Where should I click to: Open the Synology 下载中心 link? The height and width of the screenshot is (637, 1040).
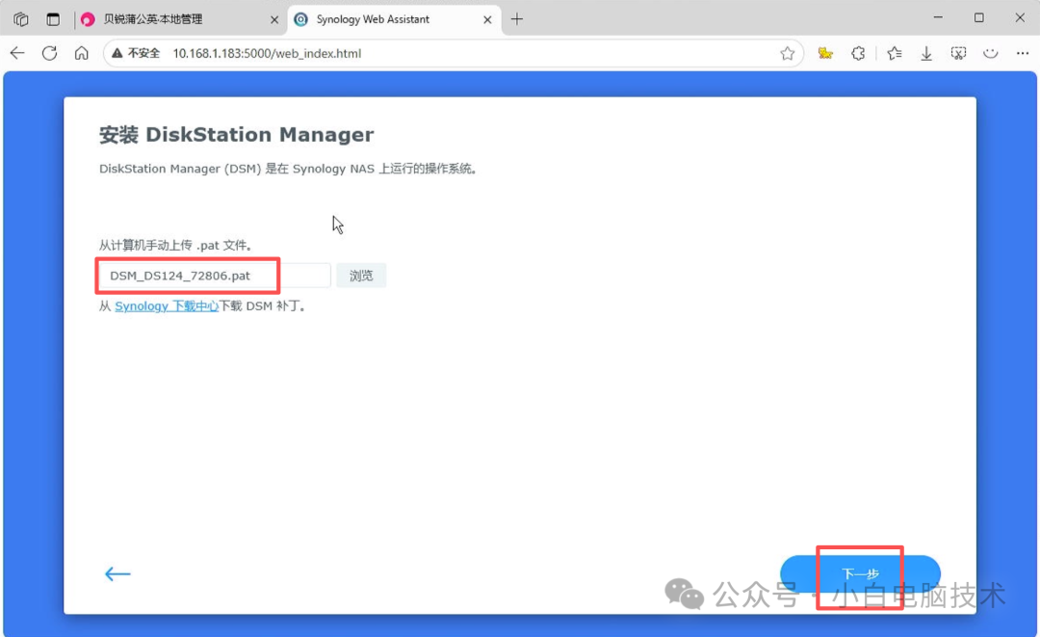(167, 305)
